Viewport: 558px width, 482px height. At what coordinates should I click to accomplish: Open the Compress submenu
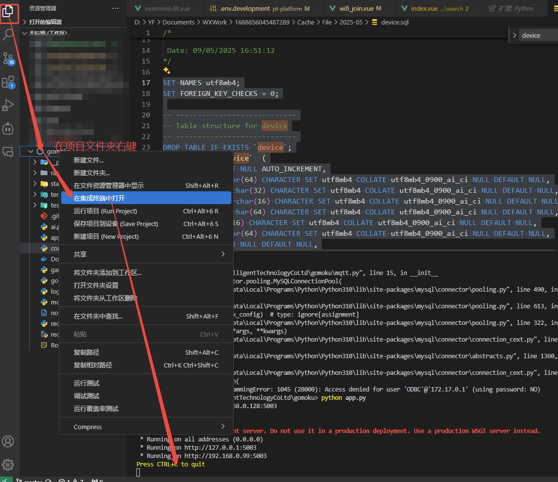click(x=146, y=427)
